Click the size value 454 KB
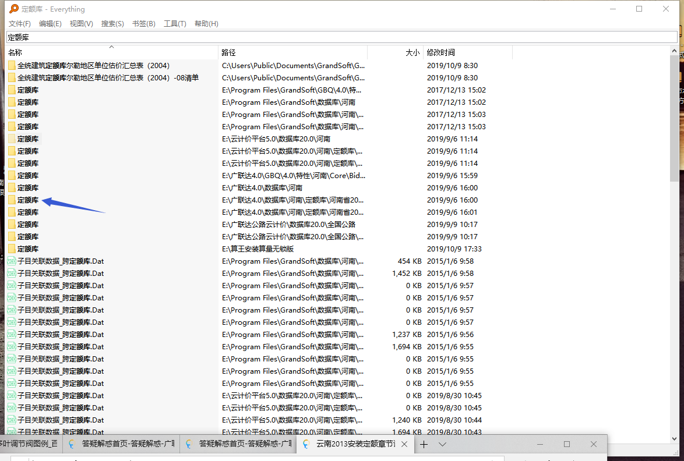684x461 pixels. [x=410, y=261]
